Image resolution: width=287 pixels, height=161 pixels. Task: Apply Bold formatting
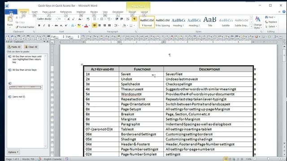tap(39, 25)
